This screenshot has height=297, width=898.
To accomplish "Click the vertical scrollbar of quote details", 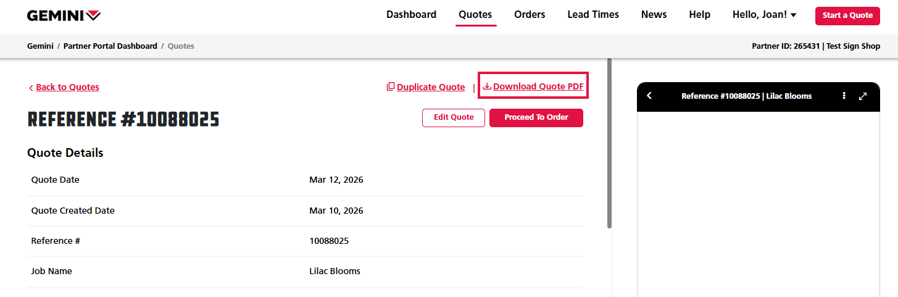I will [x=610, y=143].
